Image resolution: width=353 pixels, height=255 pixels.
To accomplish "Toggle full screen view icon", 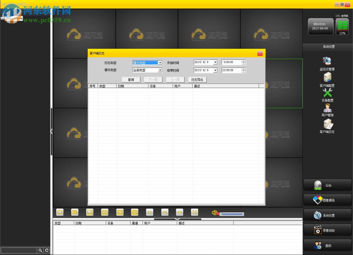I will pos(195,212).
